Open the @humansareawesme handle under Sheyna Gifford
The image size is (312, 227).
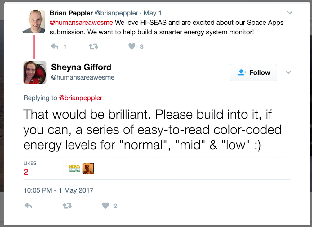83,77
